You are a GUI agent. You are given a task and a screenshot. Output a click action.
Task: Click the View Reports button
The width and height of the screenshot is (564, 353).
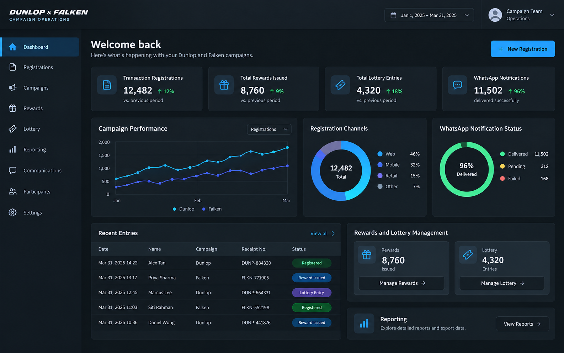point(522,324)
